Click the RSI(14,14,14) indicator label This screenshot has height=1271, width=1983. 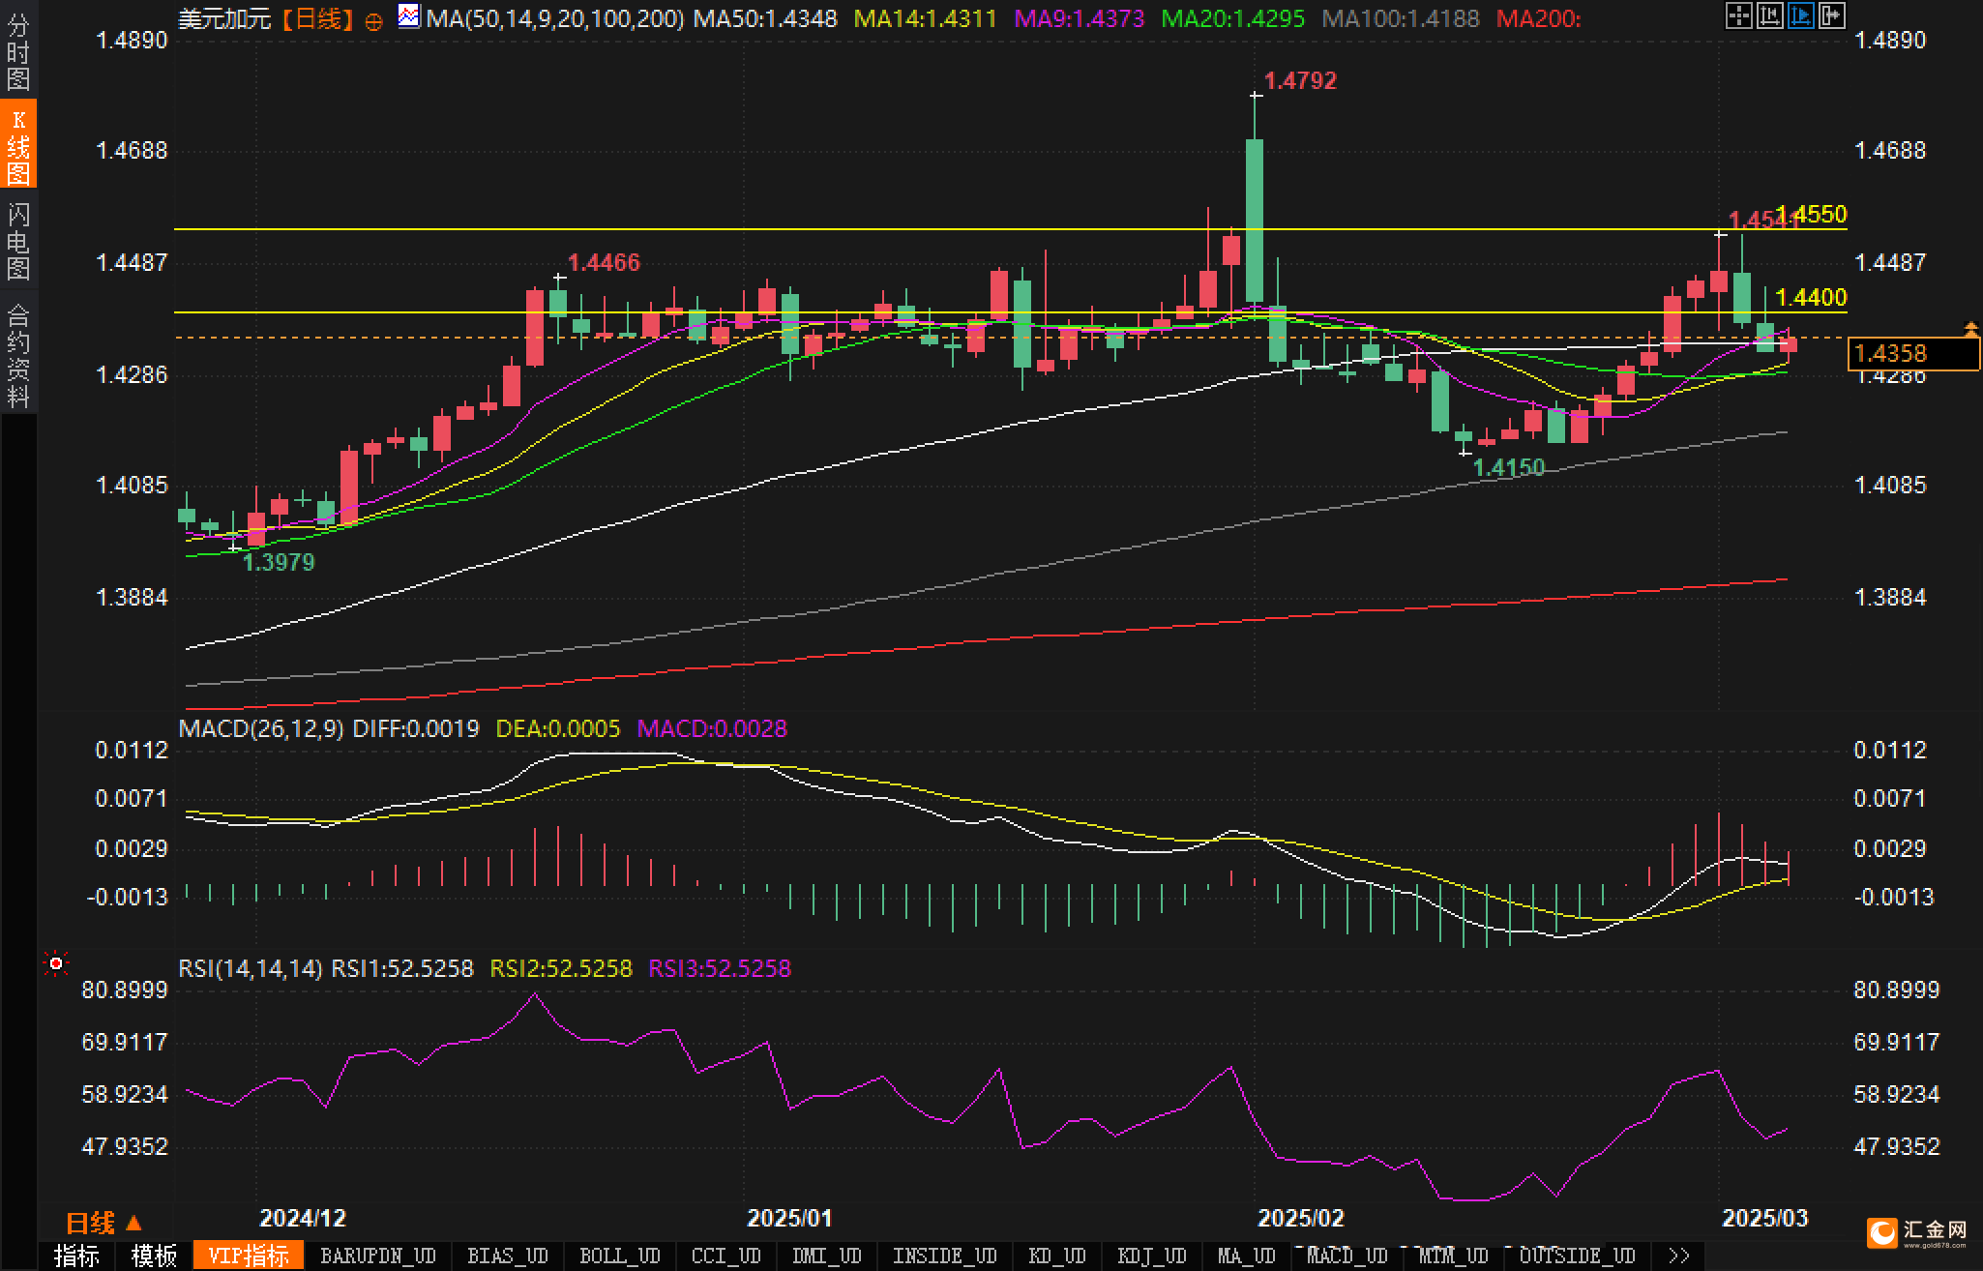(251, 968)
